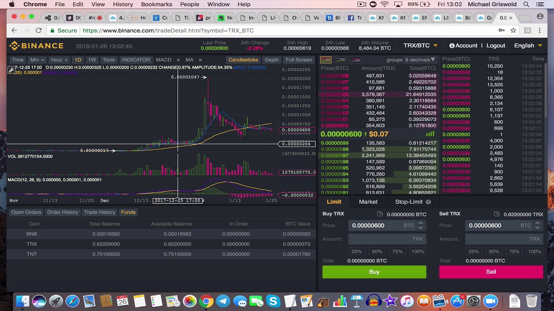Image resolution: width=554 pixels, height=311 pixels.
Task: Click the Stop-Limit help question mark
Action: (x=428, y=202)
